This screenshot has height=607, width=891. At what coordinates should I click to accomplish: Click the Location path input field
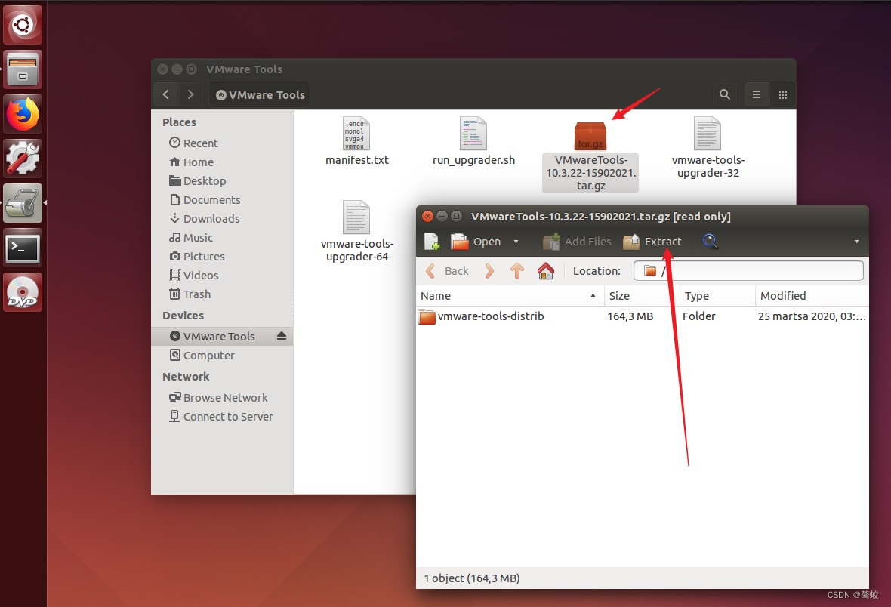click(x=748, y=271)
